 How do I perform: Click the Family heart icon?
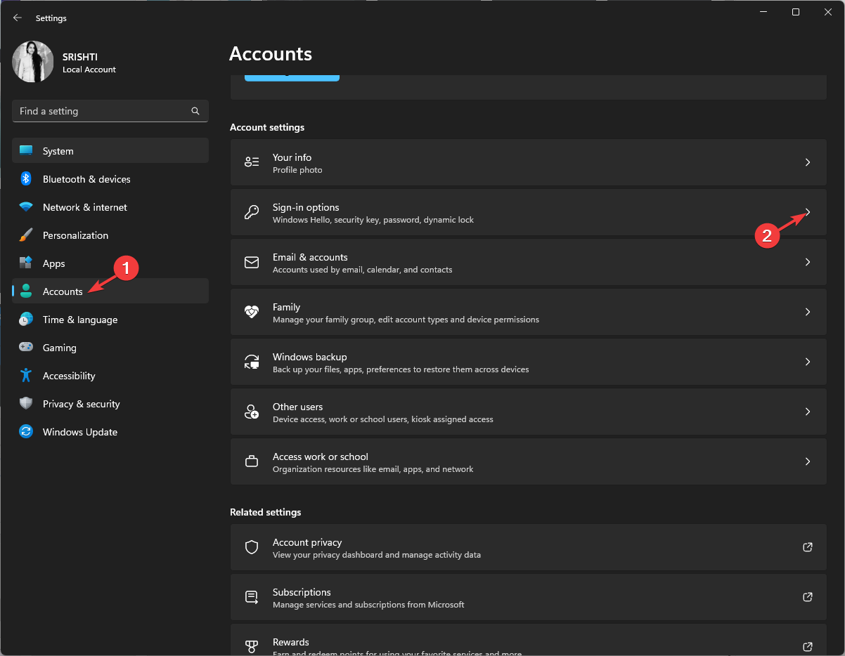coord(252,312)
